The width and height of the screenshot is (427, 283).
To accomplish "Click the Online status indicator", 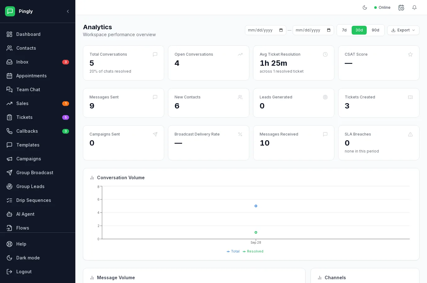I will point(382,8).
